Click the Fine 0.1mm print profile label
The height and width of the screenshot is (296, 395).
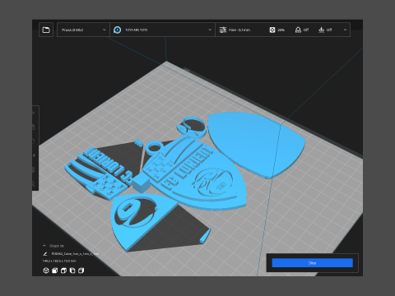pos(239,30)
